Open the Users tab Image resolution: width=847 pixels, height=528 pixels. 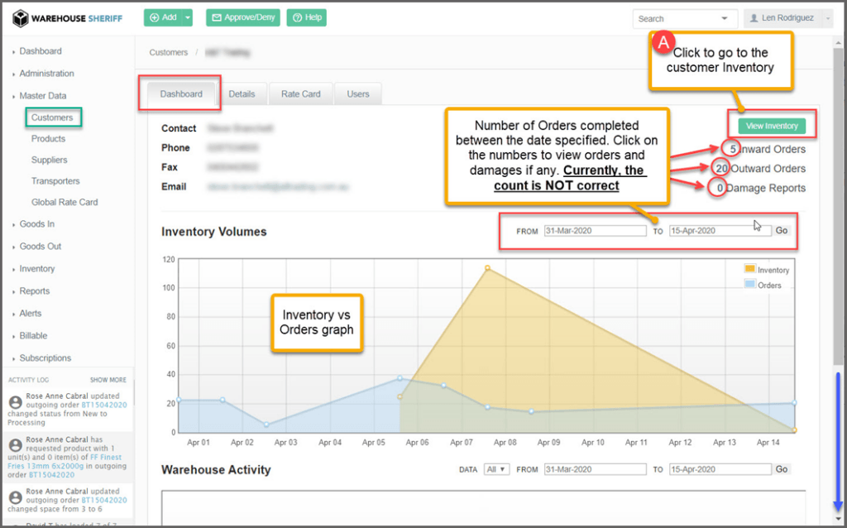click(x=358, y=94)
